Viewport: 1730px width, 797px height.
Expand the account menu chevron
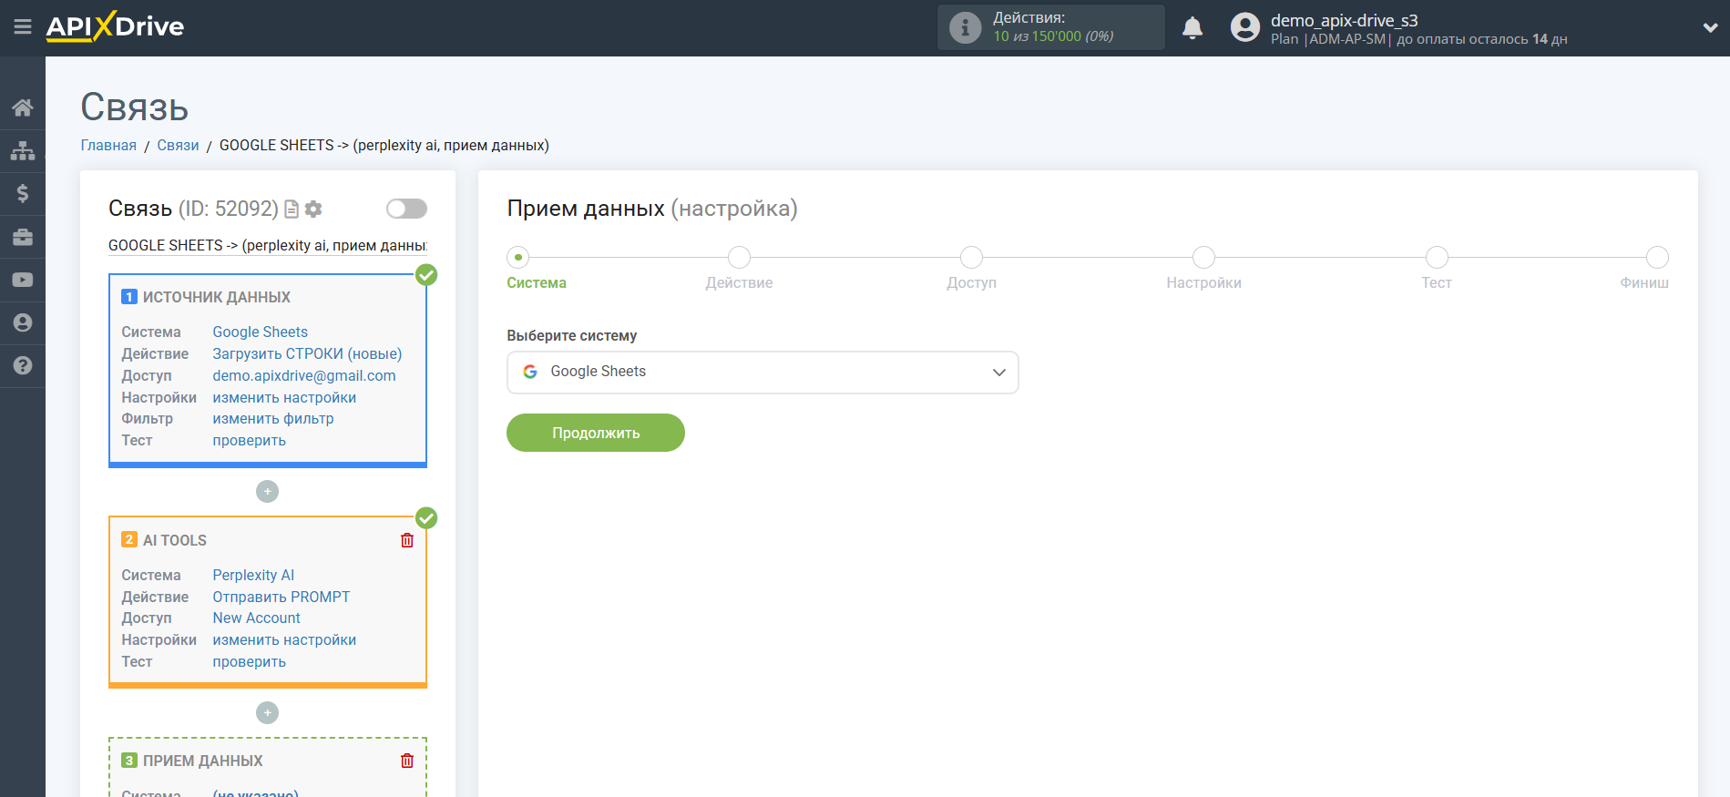pos(1710,28)
